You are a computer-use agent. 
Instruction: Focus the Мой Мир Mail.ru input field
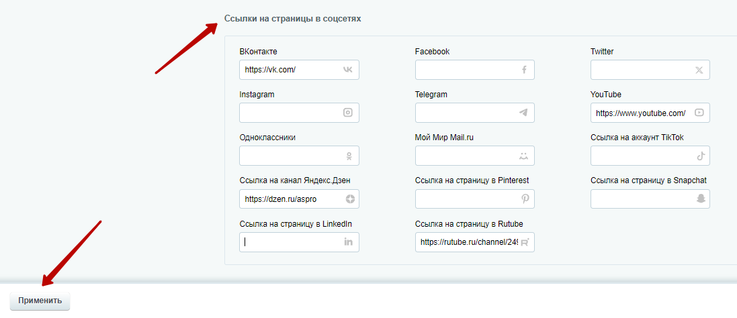point(475,156)
